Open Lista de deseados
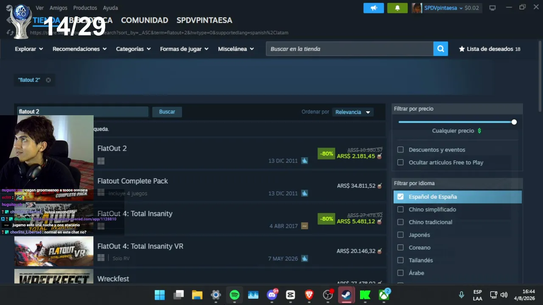Image resolution: width=543 pixels, height=305 pixels. pos(490,49)
